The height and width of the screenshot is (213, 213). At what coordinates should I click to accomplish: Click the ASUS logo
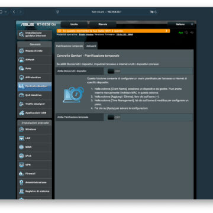coord(27,24)
